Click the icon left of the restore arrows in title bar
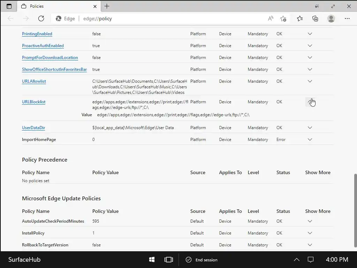357x268 pixels. point(317,6)
